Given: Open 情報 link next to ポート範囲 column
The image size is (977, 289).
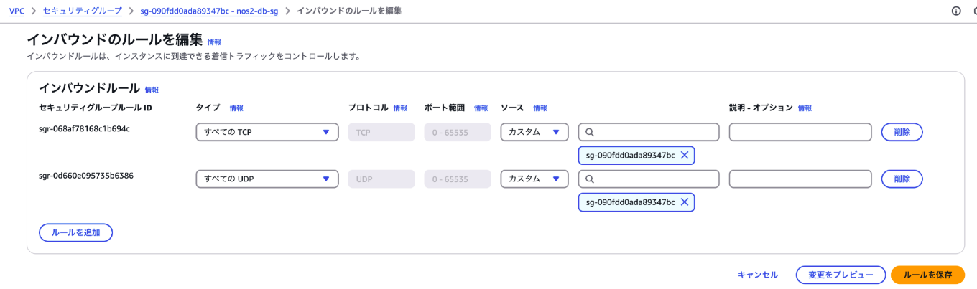Looking at the screenshot, I should pos(481,108).
